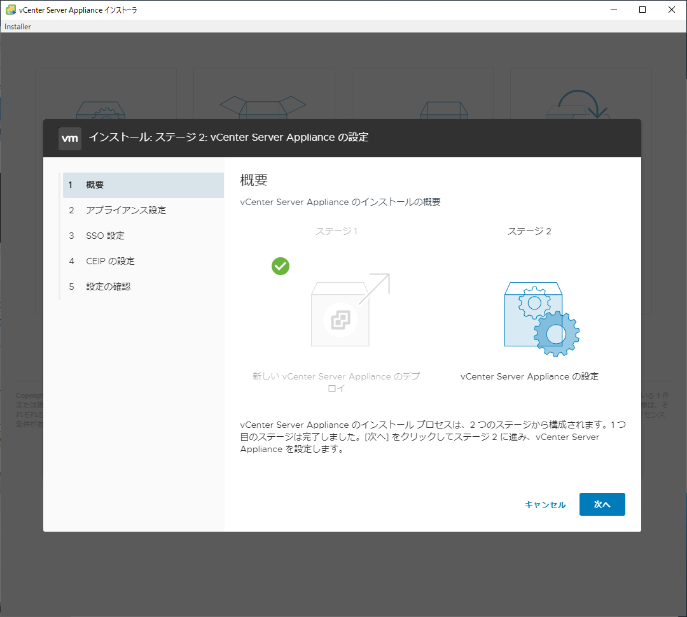This screenshot has width=687, height=617.
Task: Open the Installer menu
Action: (x=18, y=26)
